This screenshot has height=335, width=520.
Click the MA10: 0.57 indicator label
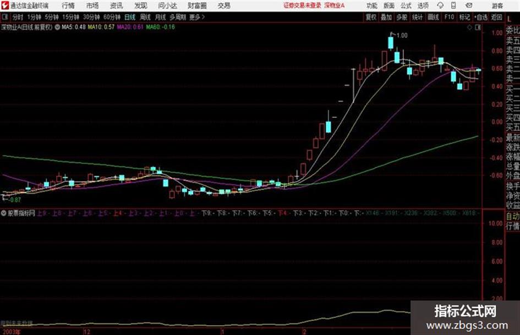pos(101,27)
